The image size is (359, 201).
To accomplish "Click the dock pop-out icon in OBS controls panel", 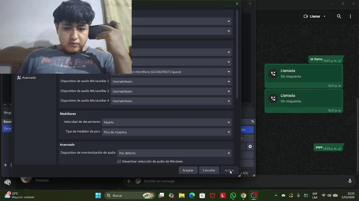I will coord(252,121).
